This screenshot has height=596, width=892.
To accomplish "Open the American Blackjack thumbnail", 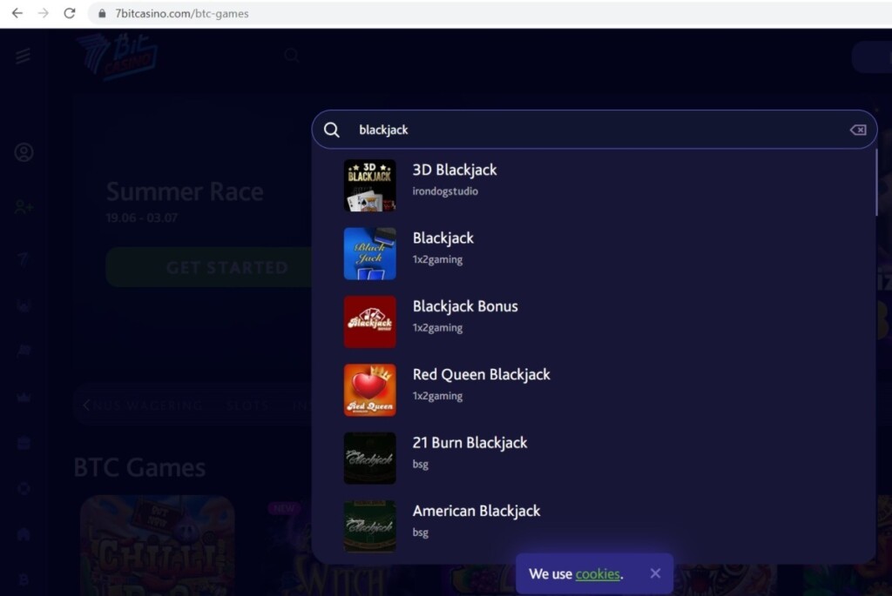I will click(369, 526).
